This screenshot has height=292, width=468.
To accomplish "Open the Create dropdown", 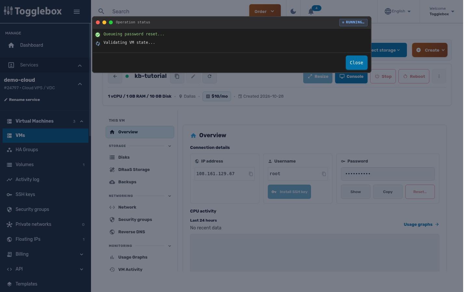I will pyautogui.click(x=430, y=50).
